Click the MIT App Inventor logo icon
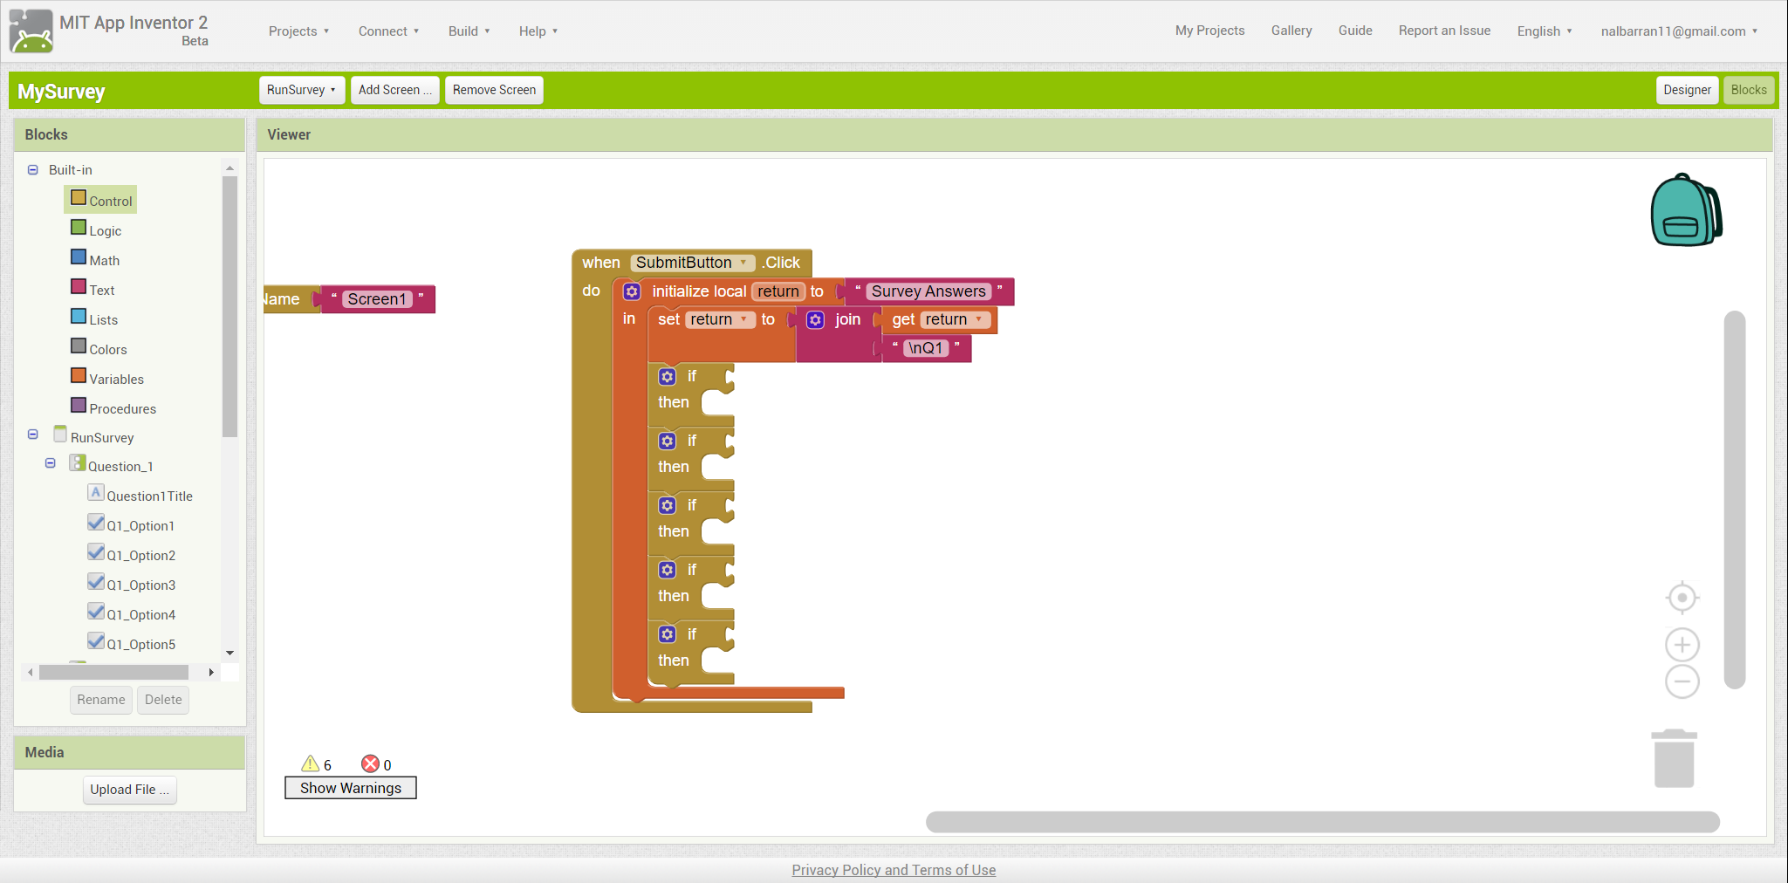Viewport: 1788px width, 883px height. pos(31,31)
